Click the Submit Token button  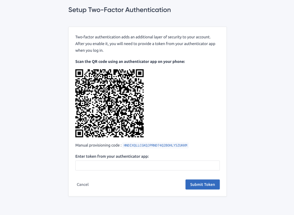click(x=202, y=184)
